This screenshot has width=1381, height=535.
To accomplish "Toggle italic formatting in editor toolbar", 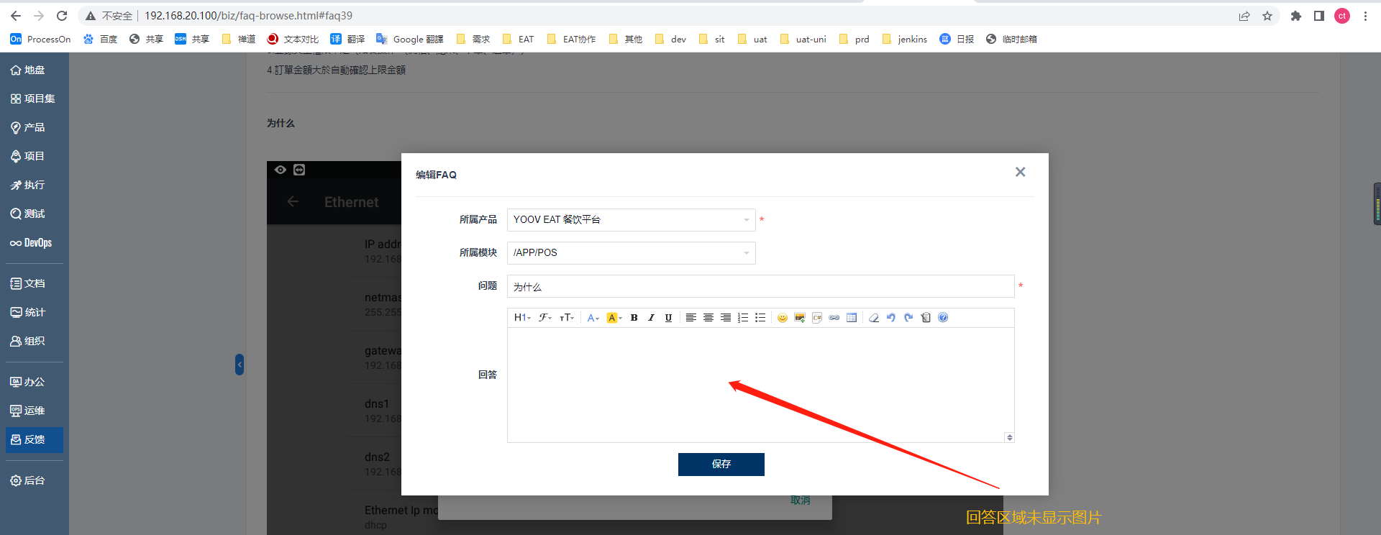I will click(651, 318).
